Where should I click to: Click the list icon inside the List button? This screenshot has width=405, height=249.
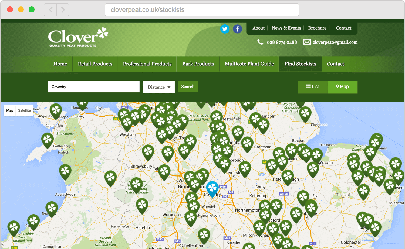308,87
